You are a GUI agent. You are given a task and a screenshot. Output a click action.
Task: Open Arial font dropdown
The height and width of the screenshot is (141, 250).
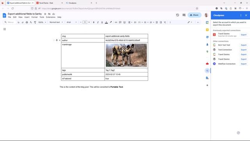pos(71,22)
